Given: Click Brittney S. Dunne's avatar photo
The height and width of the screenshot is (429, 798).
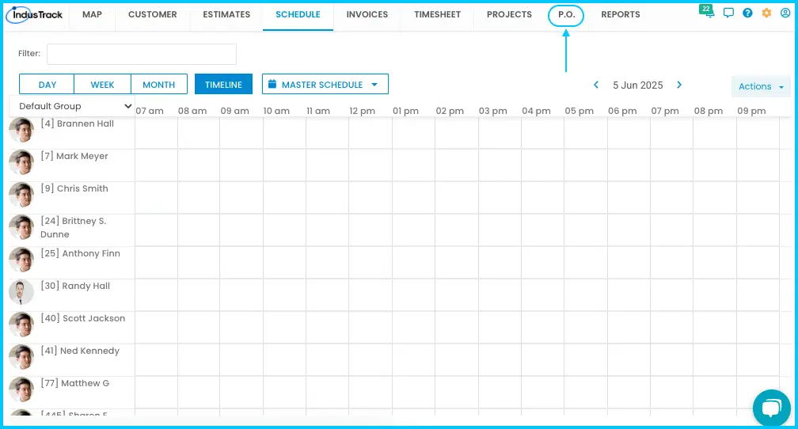Looking at the screenshot, I should [x=21, y=227].
